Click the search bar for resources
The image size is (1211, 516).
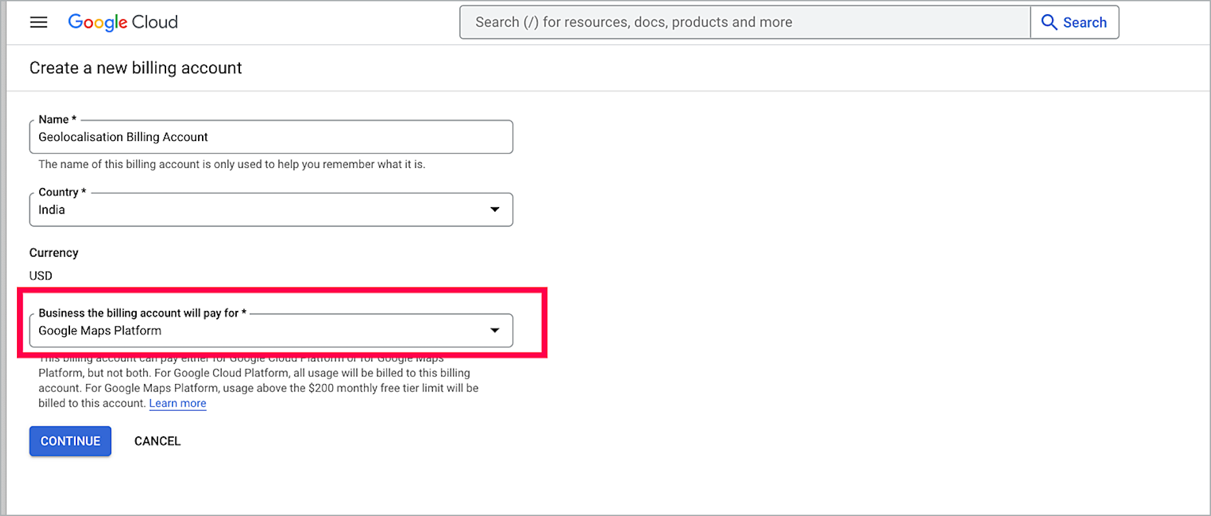745,22
